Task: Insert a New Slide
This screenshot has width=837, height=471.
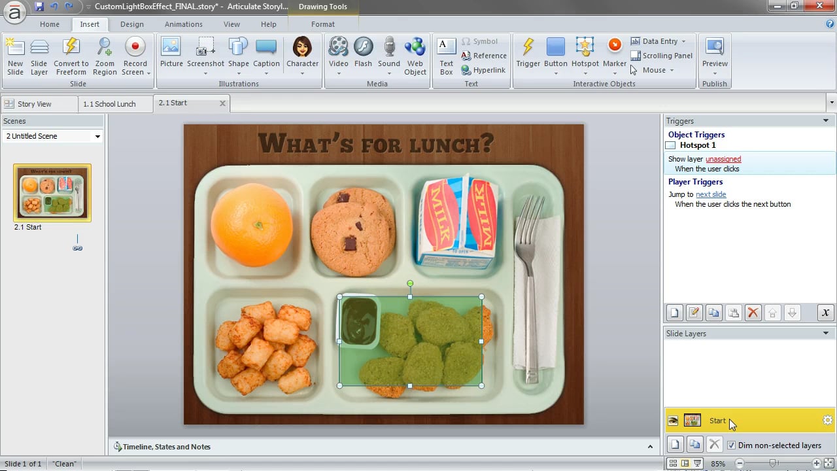Action: coord(15,57)
